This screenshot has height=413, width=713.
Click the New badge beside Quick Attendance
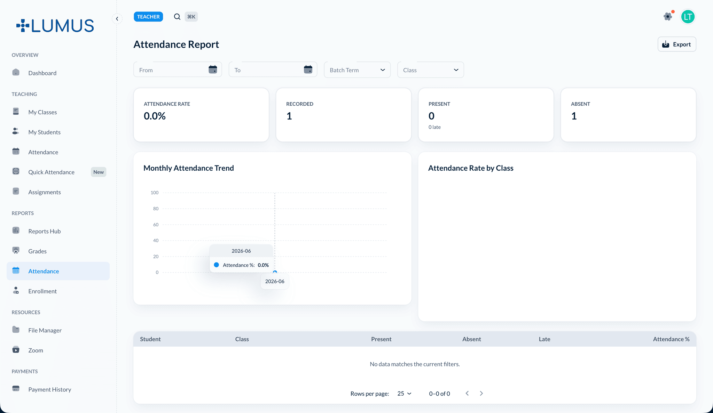99,172
